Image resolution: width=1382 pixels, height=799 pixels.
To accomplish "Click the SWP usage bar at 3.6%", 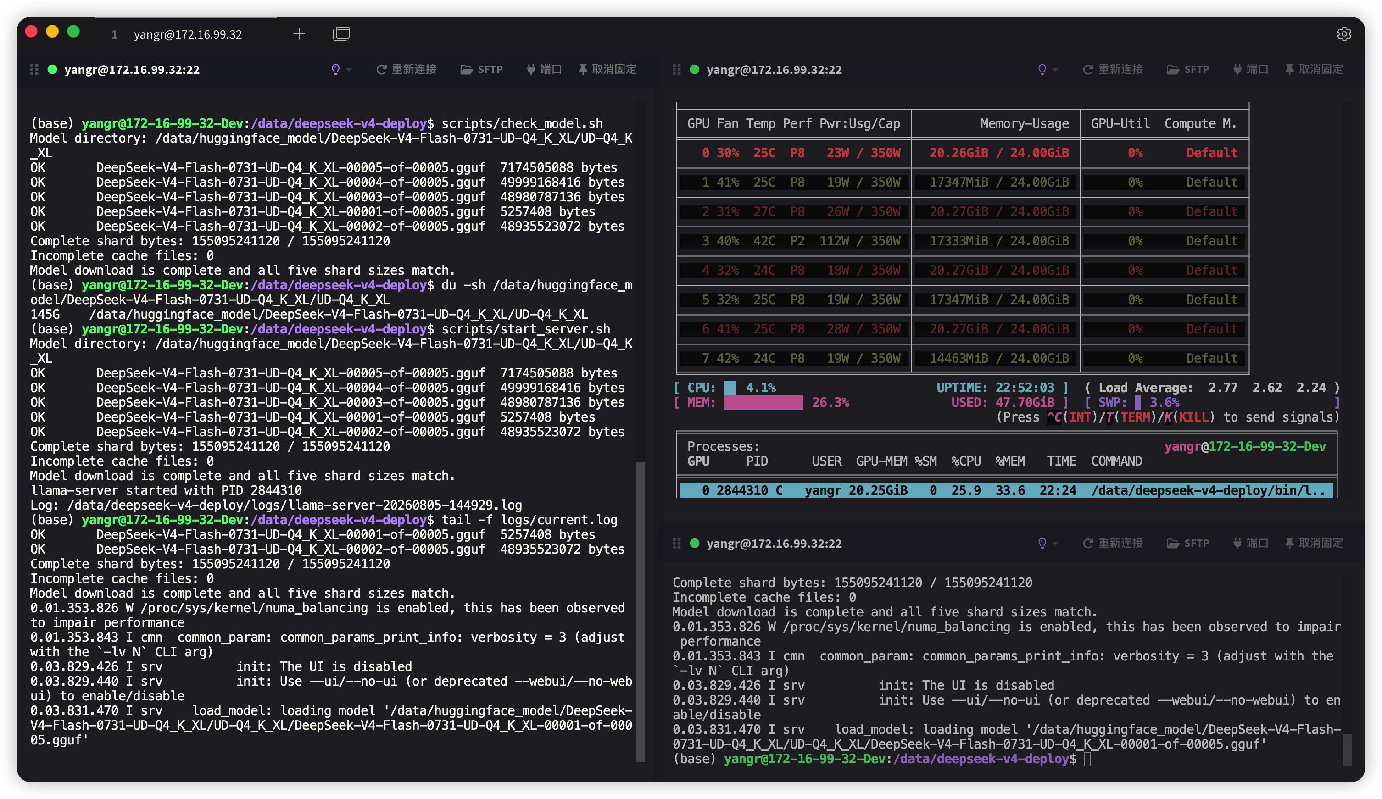I will point(1138,403).
